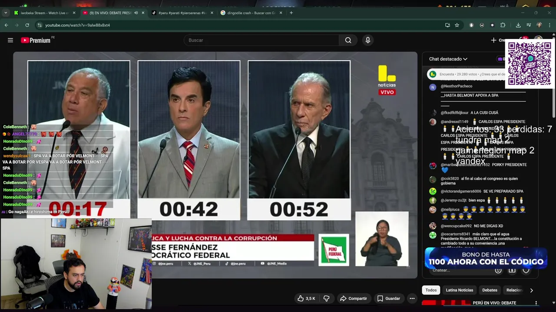The width and height of the screenshot is (556, 312).
Task: Click chat author @cok5820
Action: 450,179
